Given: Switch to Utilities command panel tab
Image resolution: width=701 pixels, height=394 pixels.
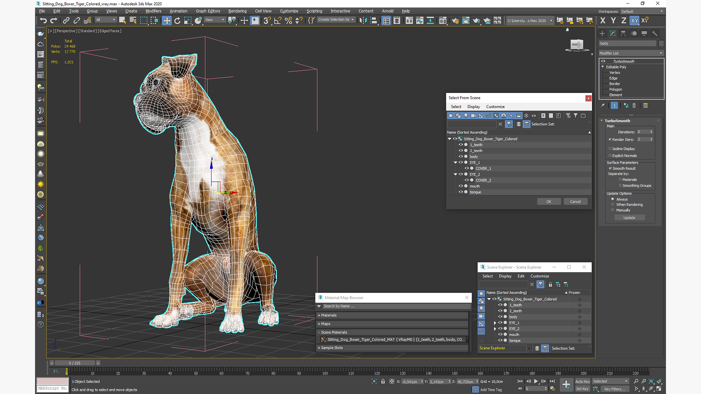Looking at the screenshot, I should [x=655, y=33].
